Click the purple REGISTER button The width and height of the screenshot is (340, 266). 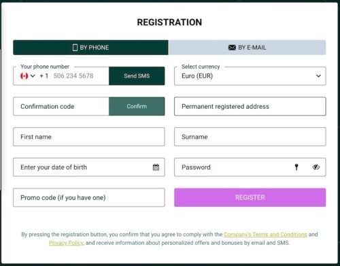[x=250, y=197]
